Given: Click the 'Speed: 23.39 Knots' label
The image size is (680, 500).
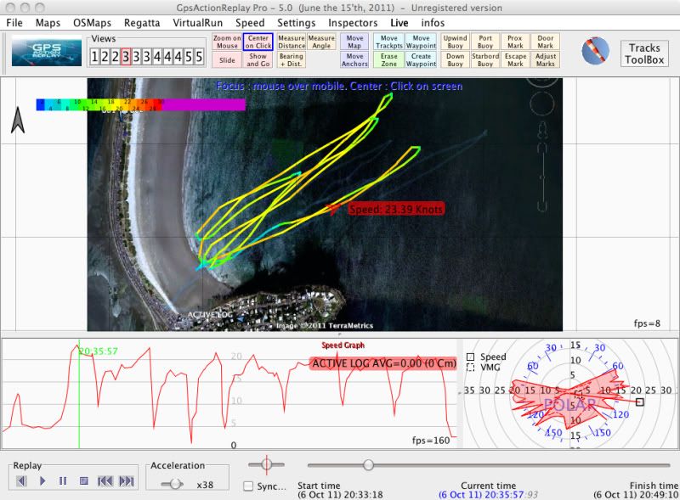Looking at the screenshot, I should [x=396, y=210].
